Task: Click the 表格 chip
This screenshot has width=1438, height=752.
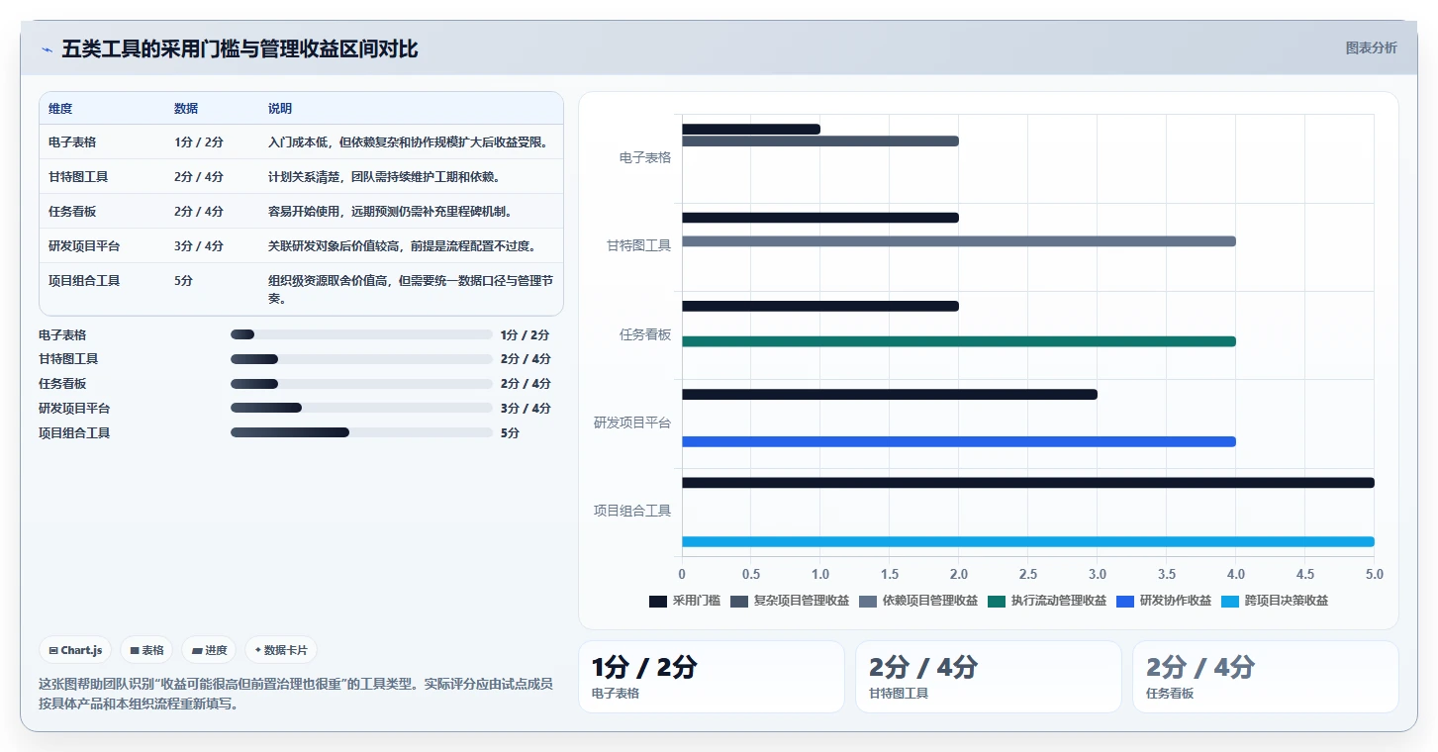Action: [146, 650]
